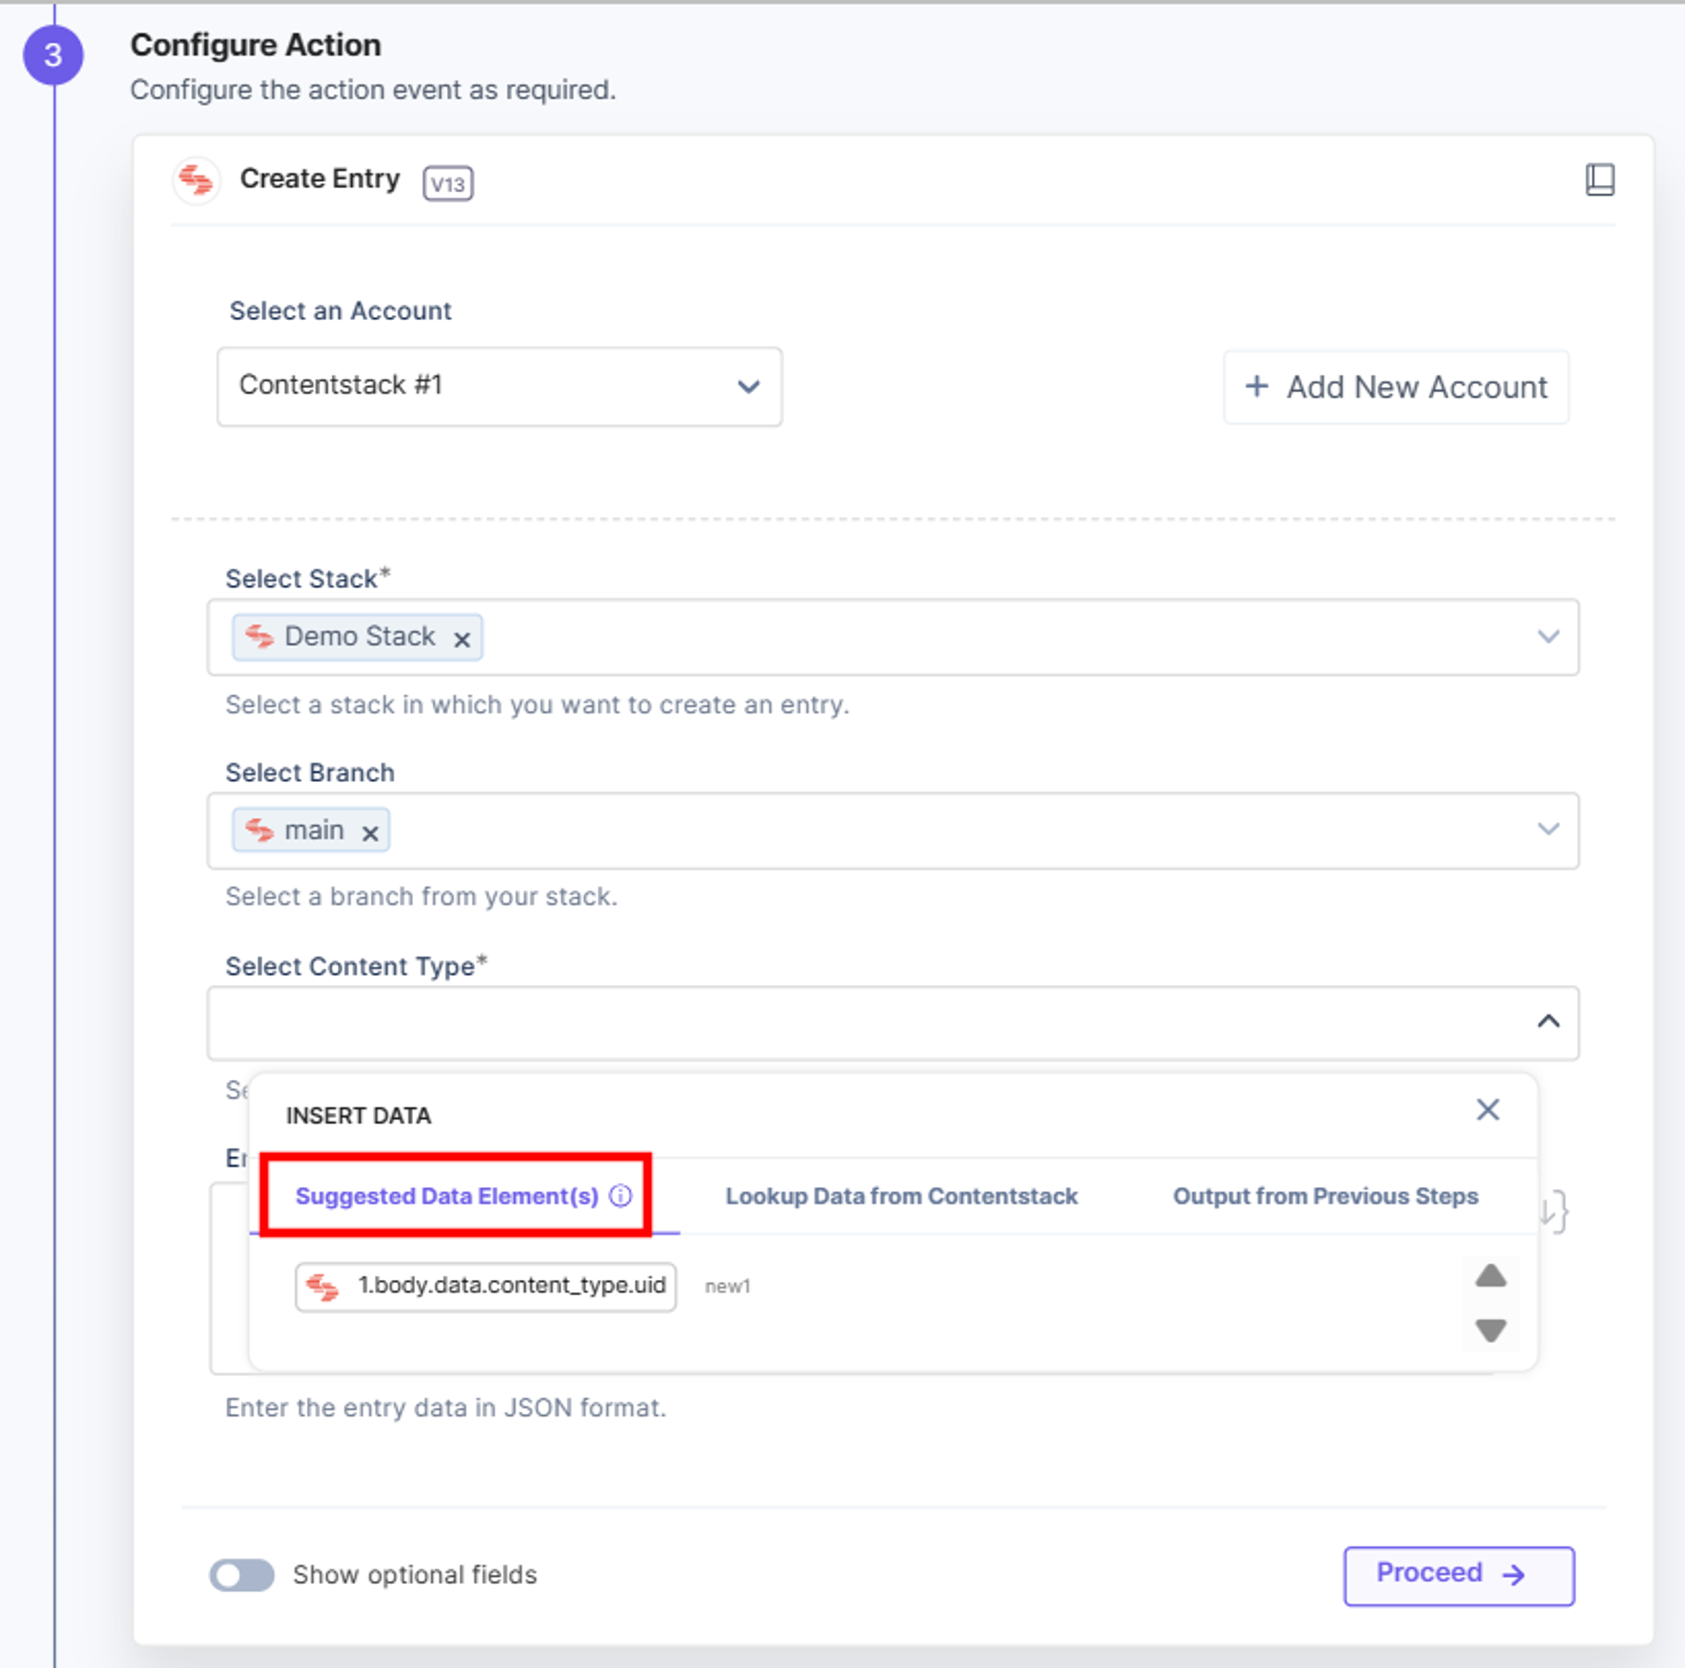Image resolution: width=1685 pixels, height=1668 pixels.
Task: Close the Insert Data panel
Action: [1487, 1109]
